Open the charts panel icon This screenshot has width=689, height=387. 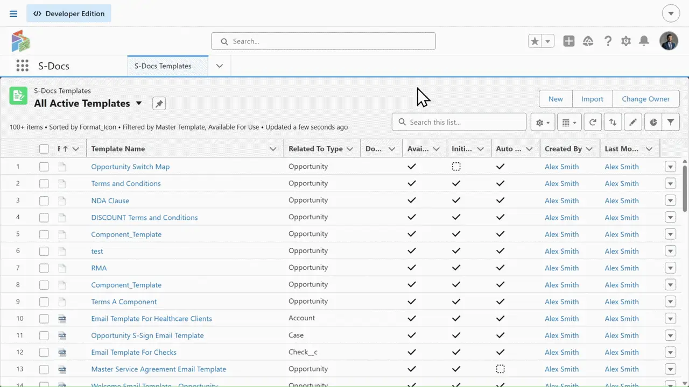[x=653, y=123]
